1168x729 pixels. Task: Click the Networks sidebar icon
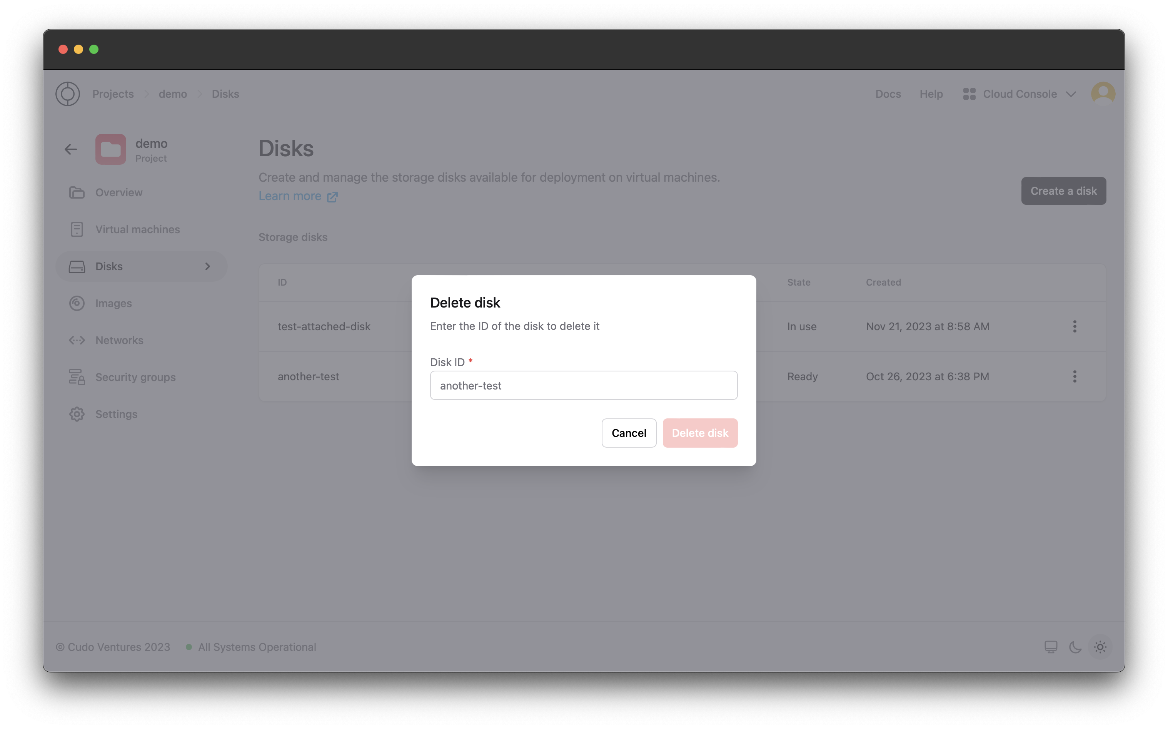[76, 339]
